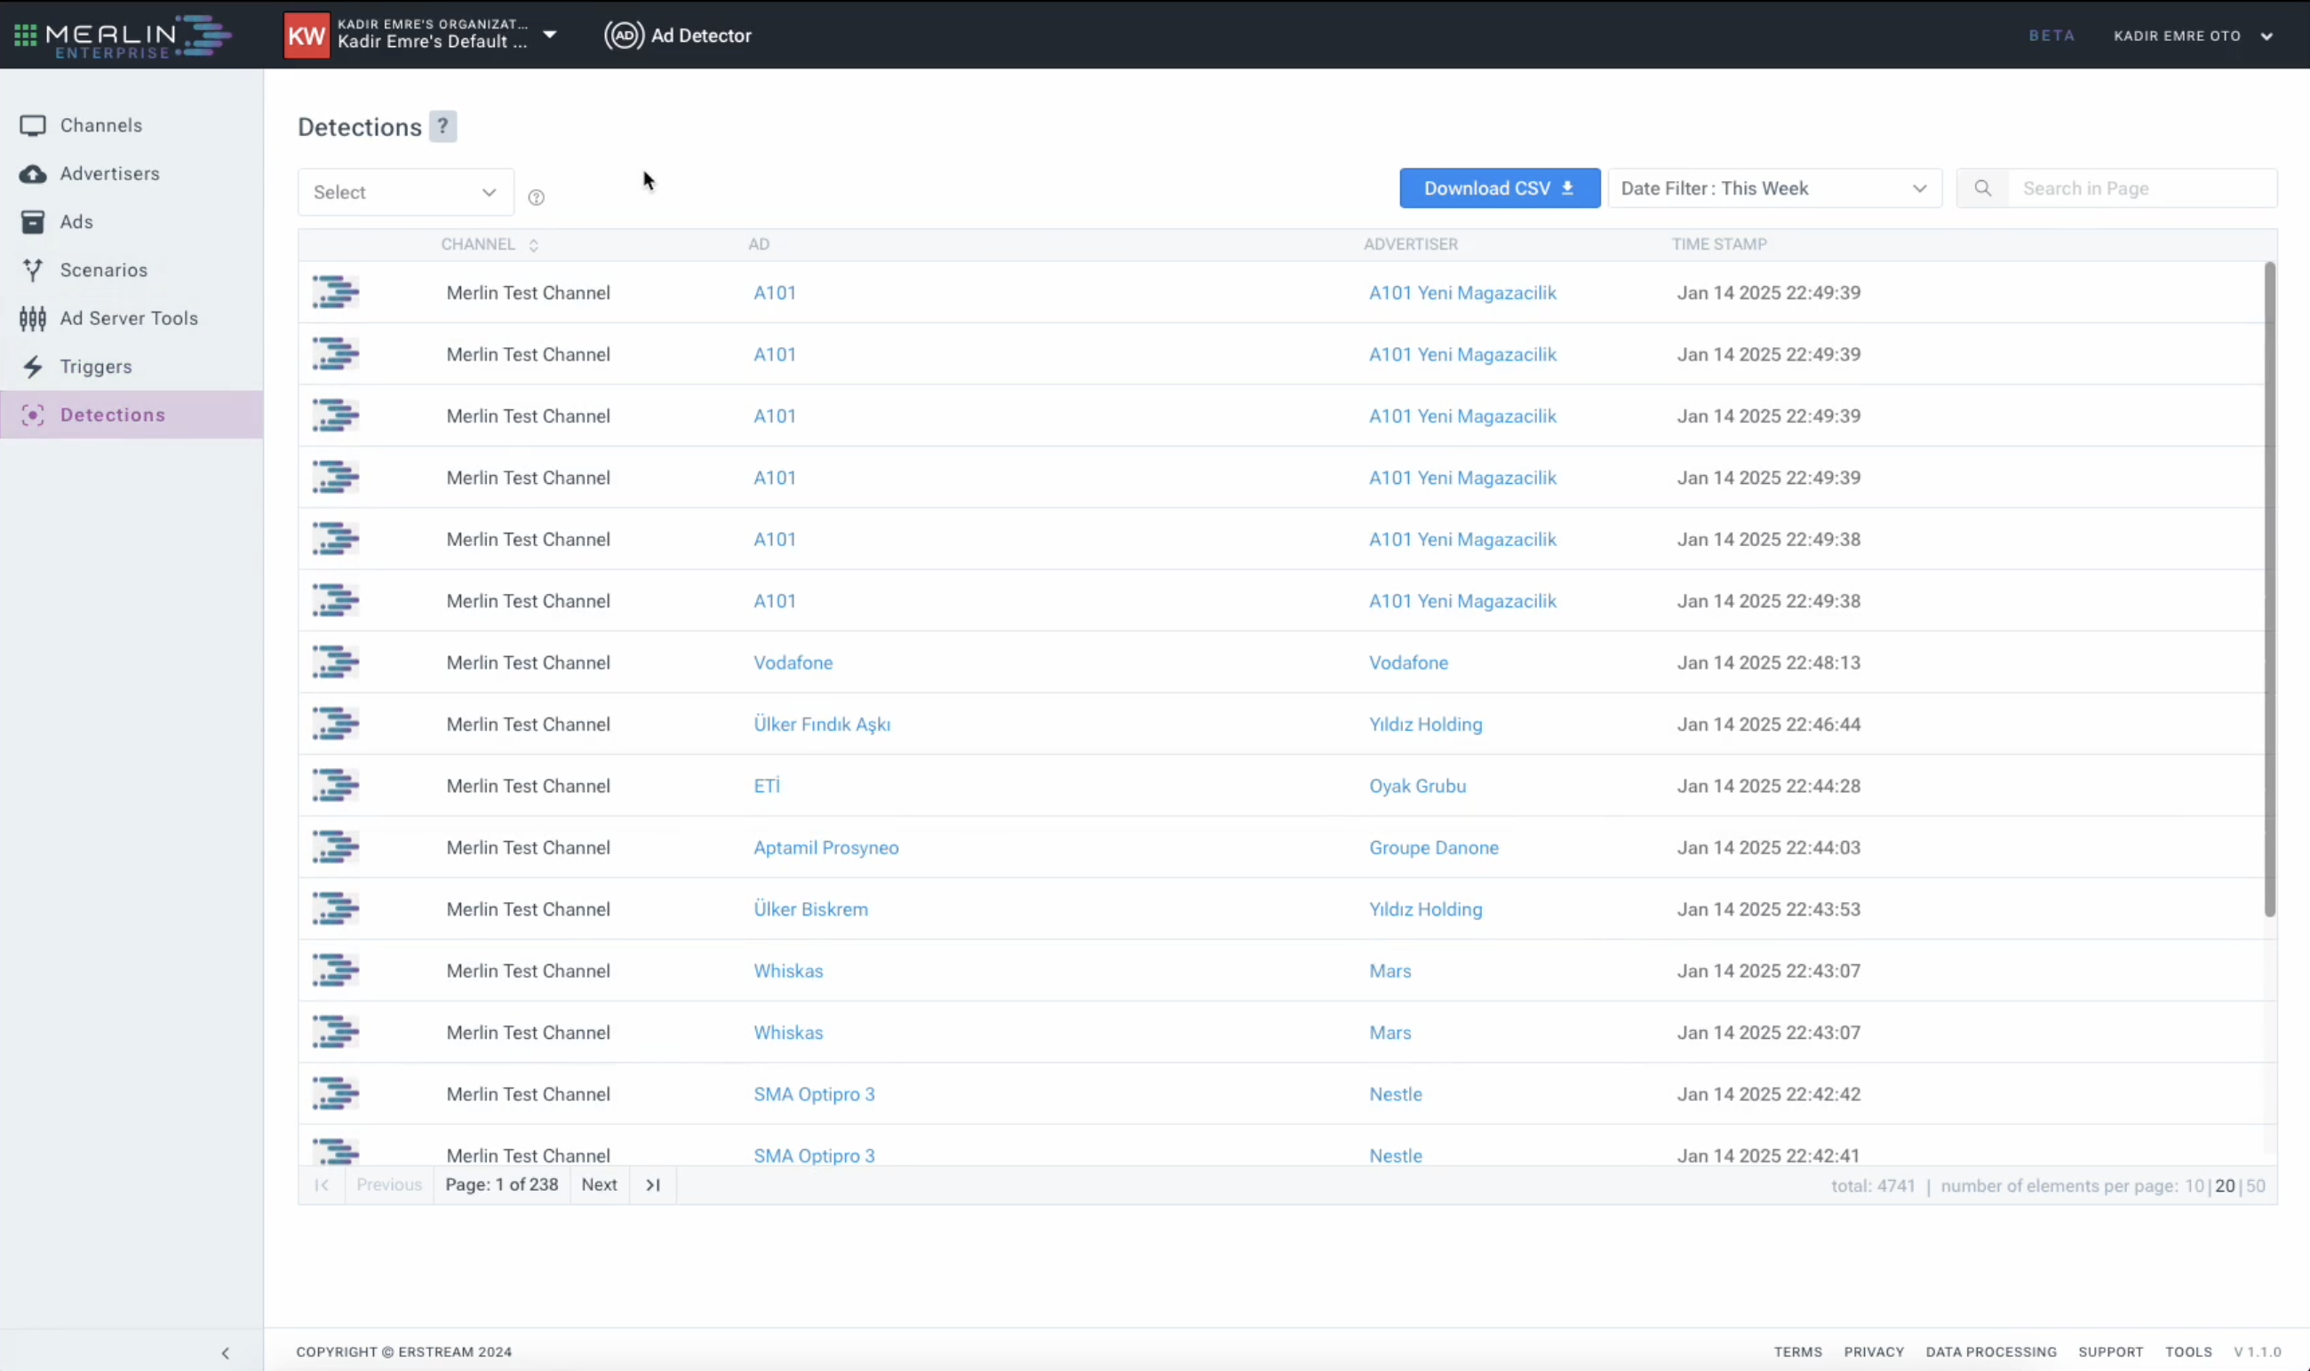Click the BETA label in header
This screenshot has height=1371, width=2310.
pos(2051,36)
